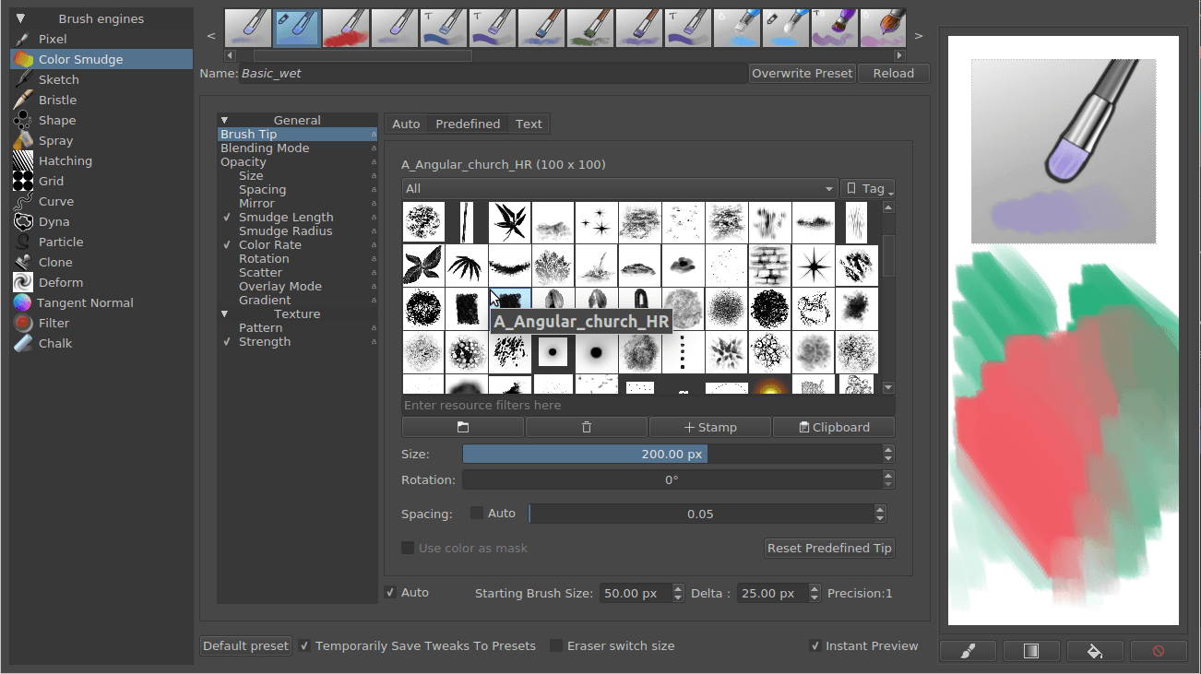Image resolution: width=1201 pixels, height=674 pixels.
Task: Select the Sketch brush engine
Action: click(x=58, y=80)
